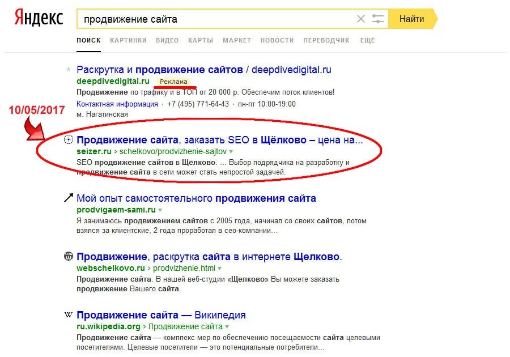Open the Контактная информация link
Image resolution: width=510 pixels, height=357 pixels.
coord(117,104)
